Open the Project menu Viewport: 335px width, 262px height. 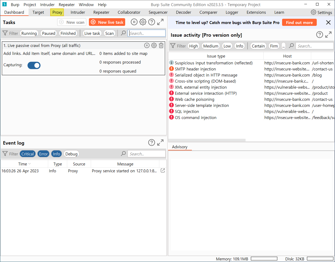click(30, 4)
